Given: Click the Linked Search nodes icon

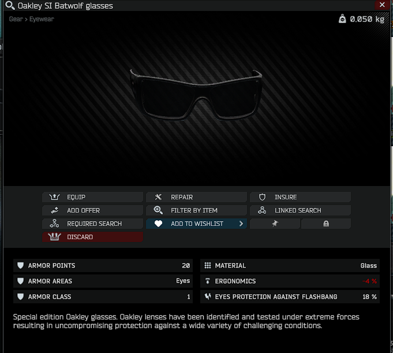Looking at the screenshot, I should click(262, 210).
